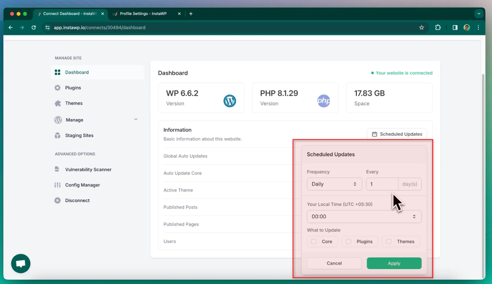Click the 'Auto Update Core' row label
This screenshot has height=284, width=492.
(183, 173)
